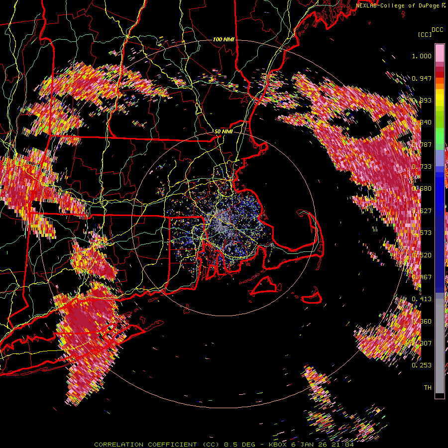Pick the gray lower color bar segment
Viewport: 448px width, 448px height.
click(440, 346)
